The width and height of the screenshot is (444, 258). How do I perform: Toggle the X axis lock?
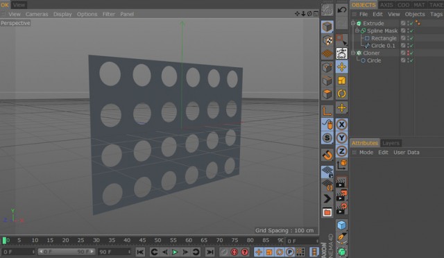(342, 124)
